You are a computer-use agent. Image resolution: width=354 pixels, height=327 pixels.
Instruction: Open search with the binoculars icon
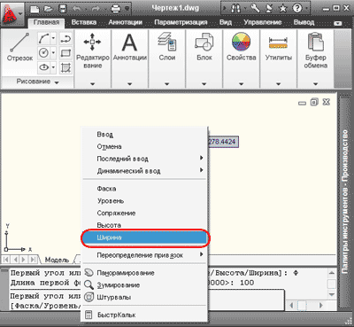pyautogui.click(x=235, y=9)
